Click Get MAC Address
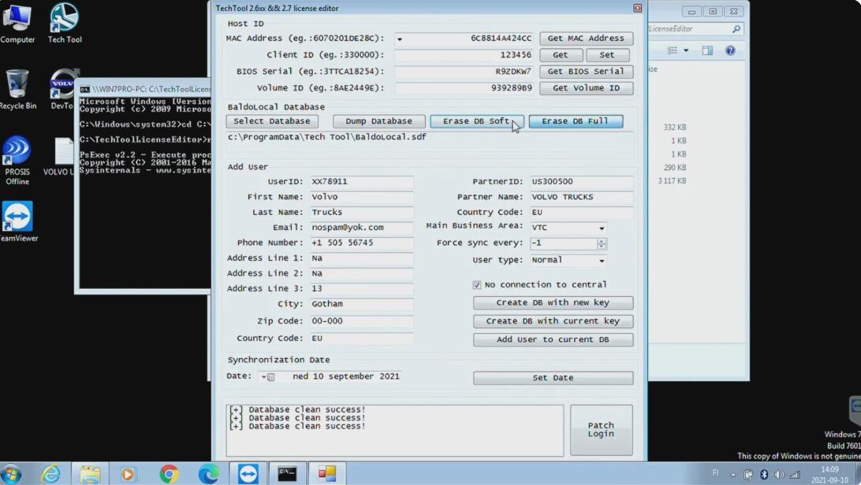The height and width of the screenshot is (485, 861). pos(586,38)
